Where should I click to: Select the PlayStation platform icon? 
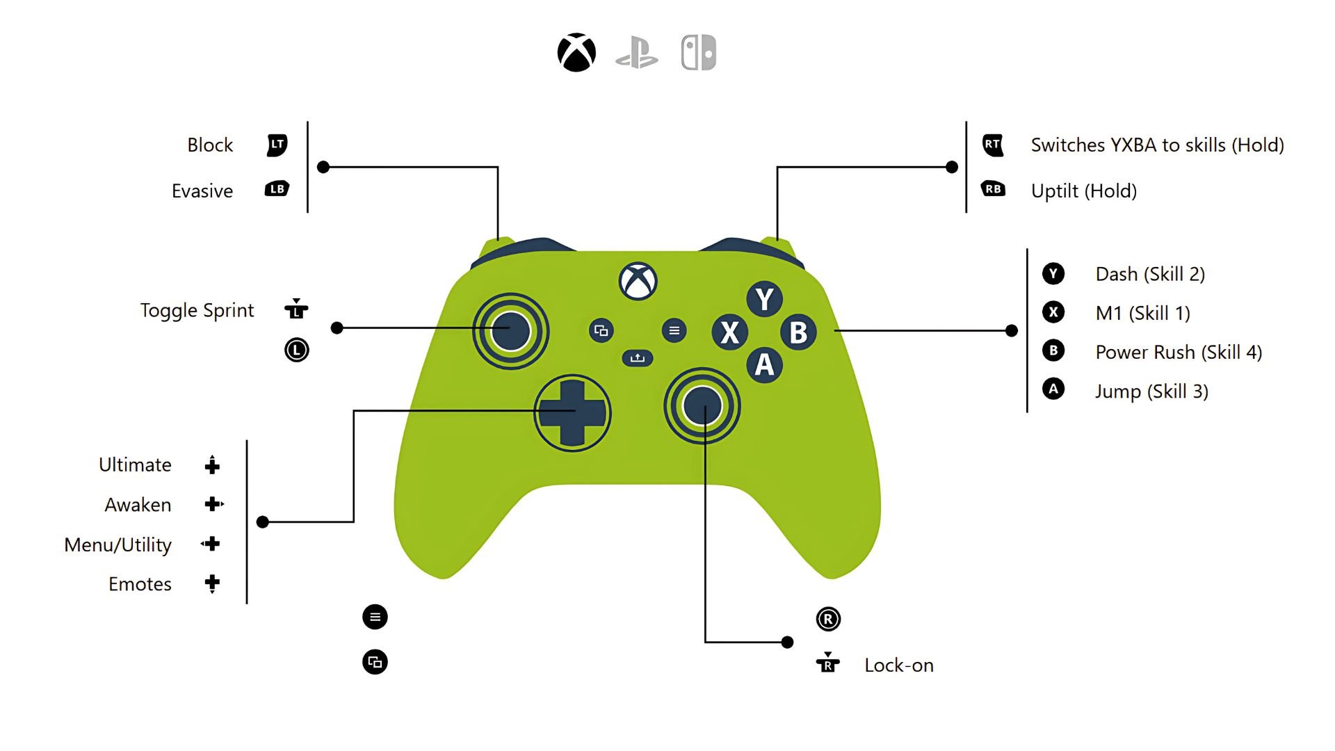(x=639, y=58)
